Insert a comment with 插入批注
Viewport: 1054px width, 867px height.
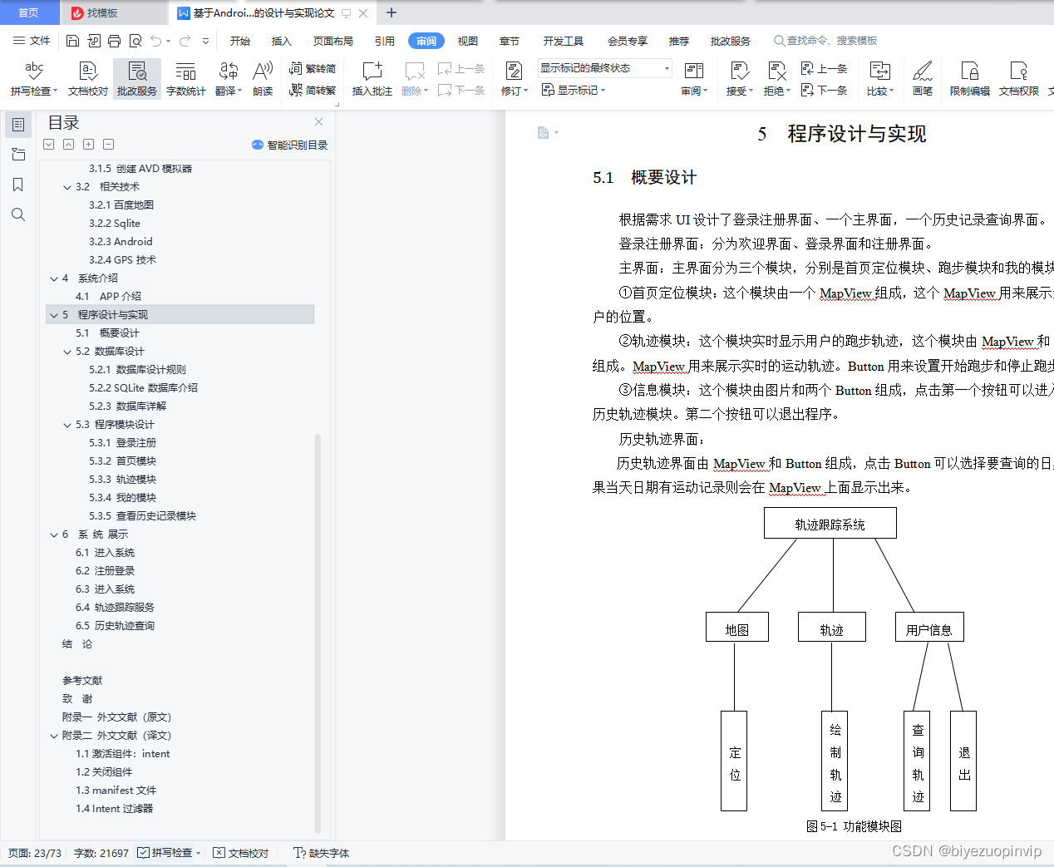[x=371, y=78]
